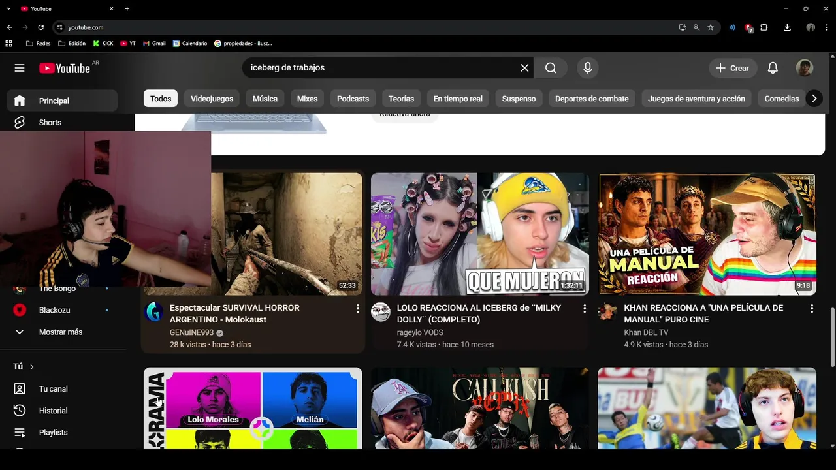This screenshot has height=470, width=836.
Task: Open the LOLO REACCIONA AL ICEBERG video title
Action: [x=479, y=313]
